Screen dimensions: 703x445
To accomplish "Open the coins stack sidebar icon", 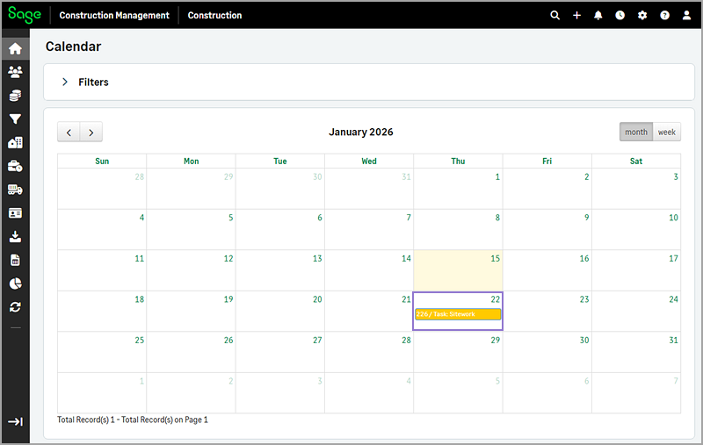I will [15, 96].
